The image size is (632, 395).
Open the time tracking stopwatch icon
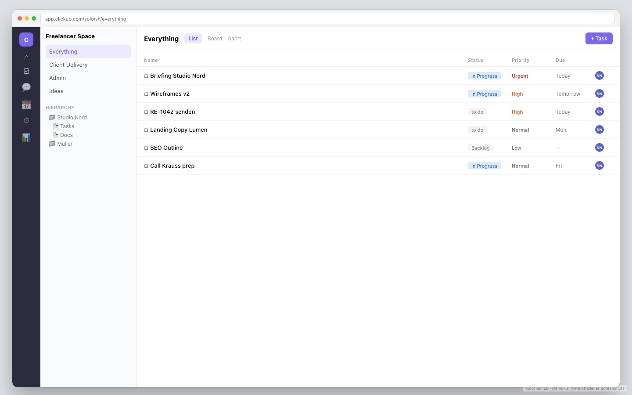26,120
